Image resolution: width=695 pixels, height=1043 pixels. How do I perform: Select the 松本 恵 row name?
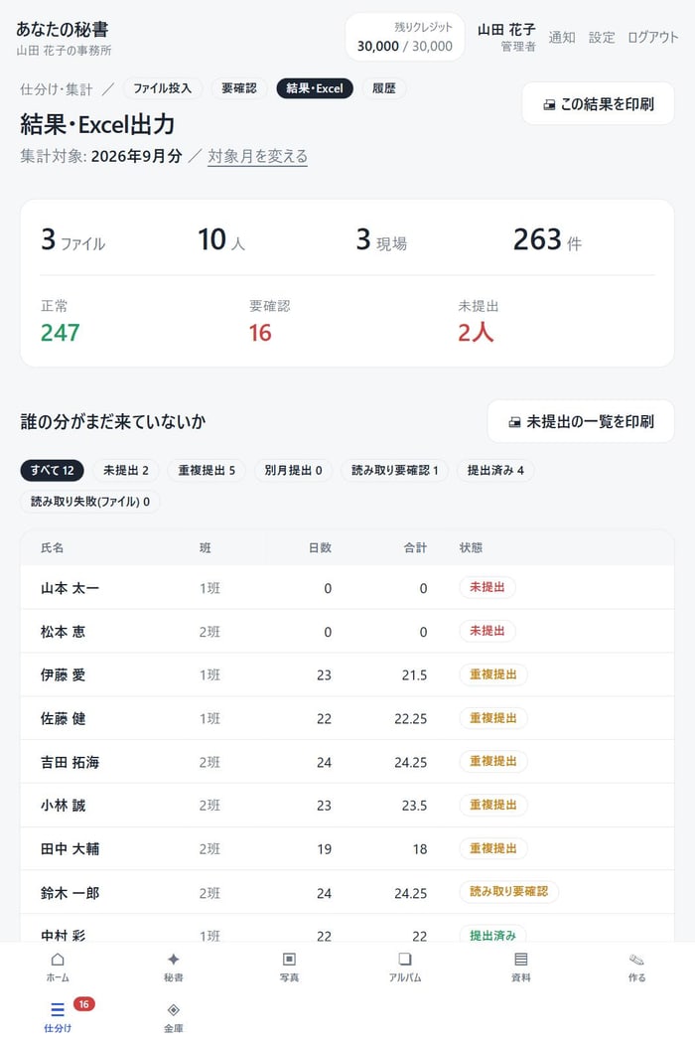click(x=63, y=632)
